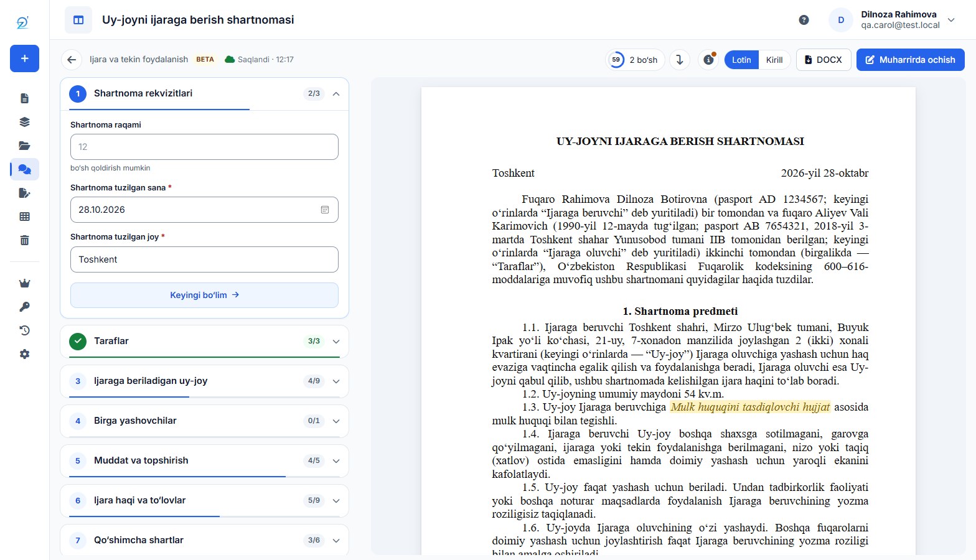Jump to next empty field arrow
Screen dimensions: 976x560
[680, 60]
